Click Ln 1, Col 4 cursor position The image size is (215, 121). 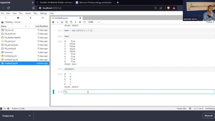click(x=198, y=109)
